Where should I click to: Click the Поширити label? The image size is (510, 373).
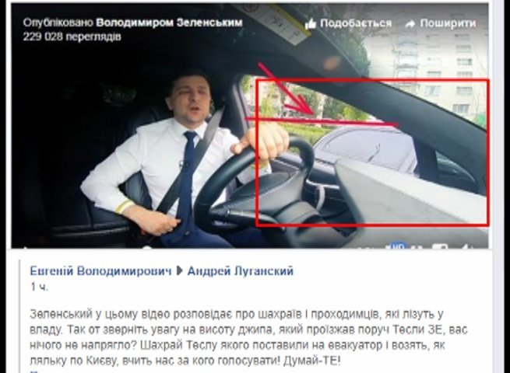tap(448, 23)
